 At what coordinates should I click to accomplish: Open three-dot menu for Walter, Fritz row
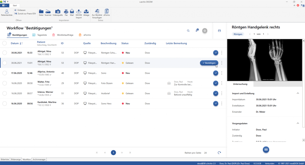(222, 83)
